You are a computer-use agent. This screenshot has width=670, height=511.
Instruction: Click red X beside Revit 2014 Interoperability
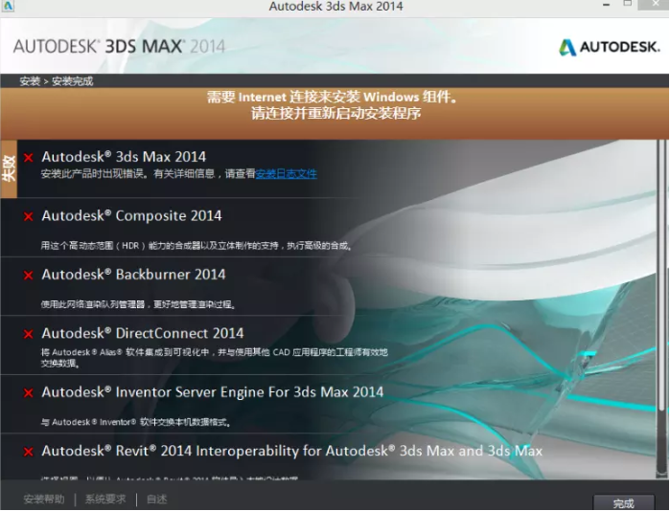pos(28,452)
